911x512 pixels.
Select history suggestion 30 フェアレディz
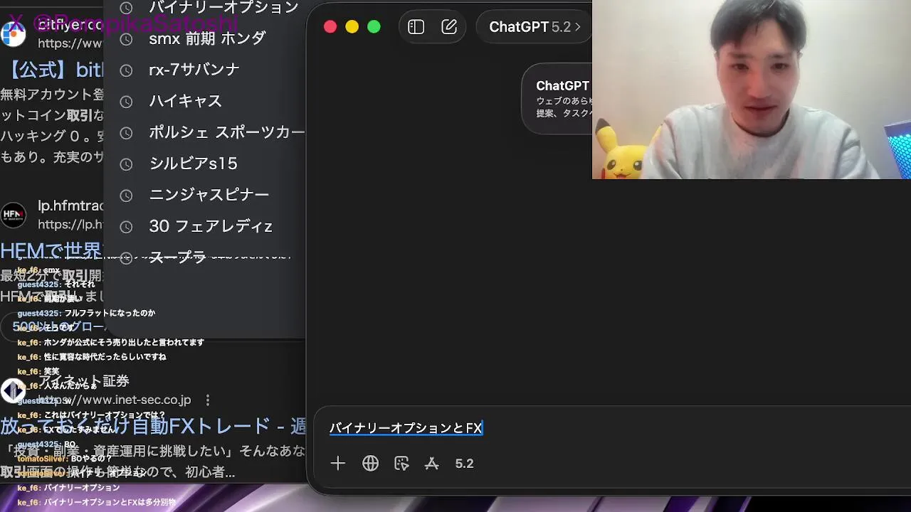click(211, 226)
